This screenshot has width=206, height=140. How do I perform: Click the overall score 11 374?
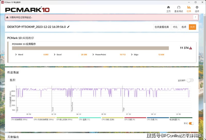(184, 48)
